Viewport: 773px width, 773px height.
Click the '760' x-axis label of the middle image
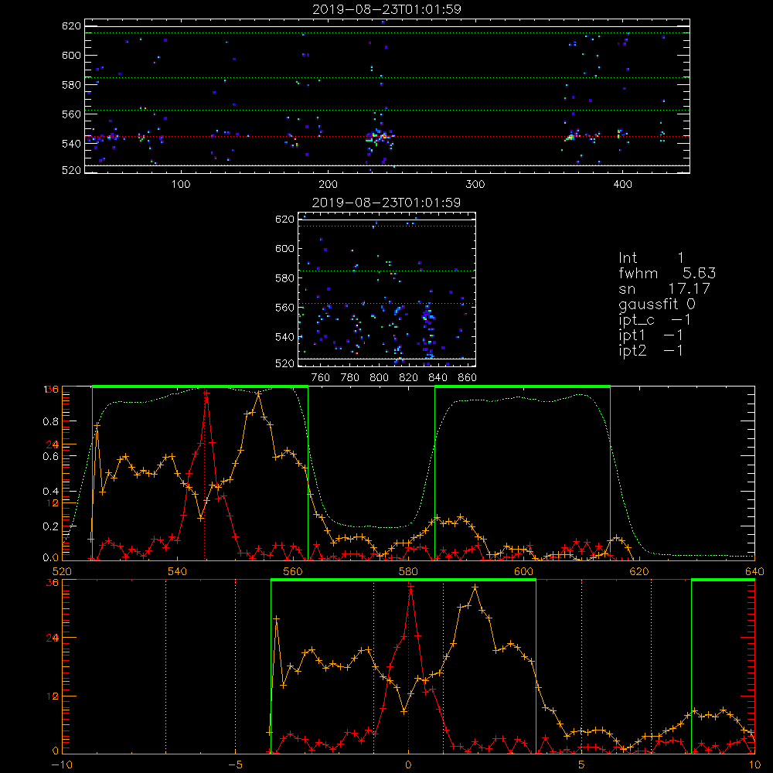[321, 378]
